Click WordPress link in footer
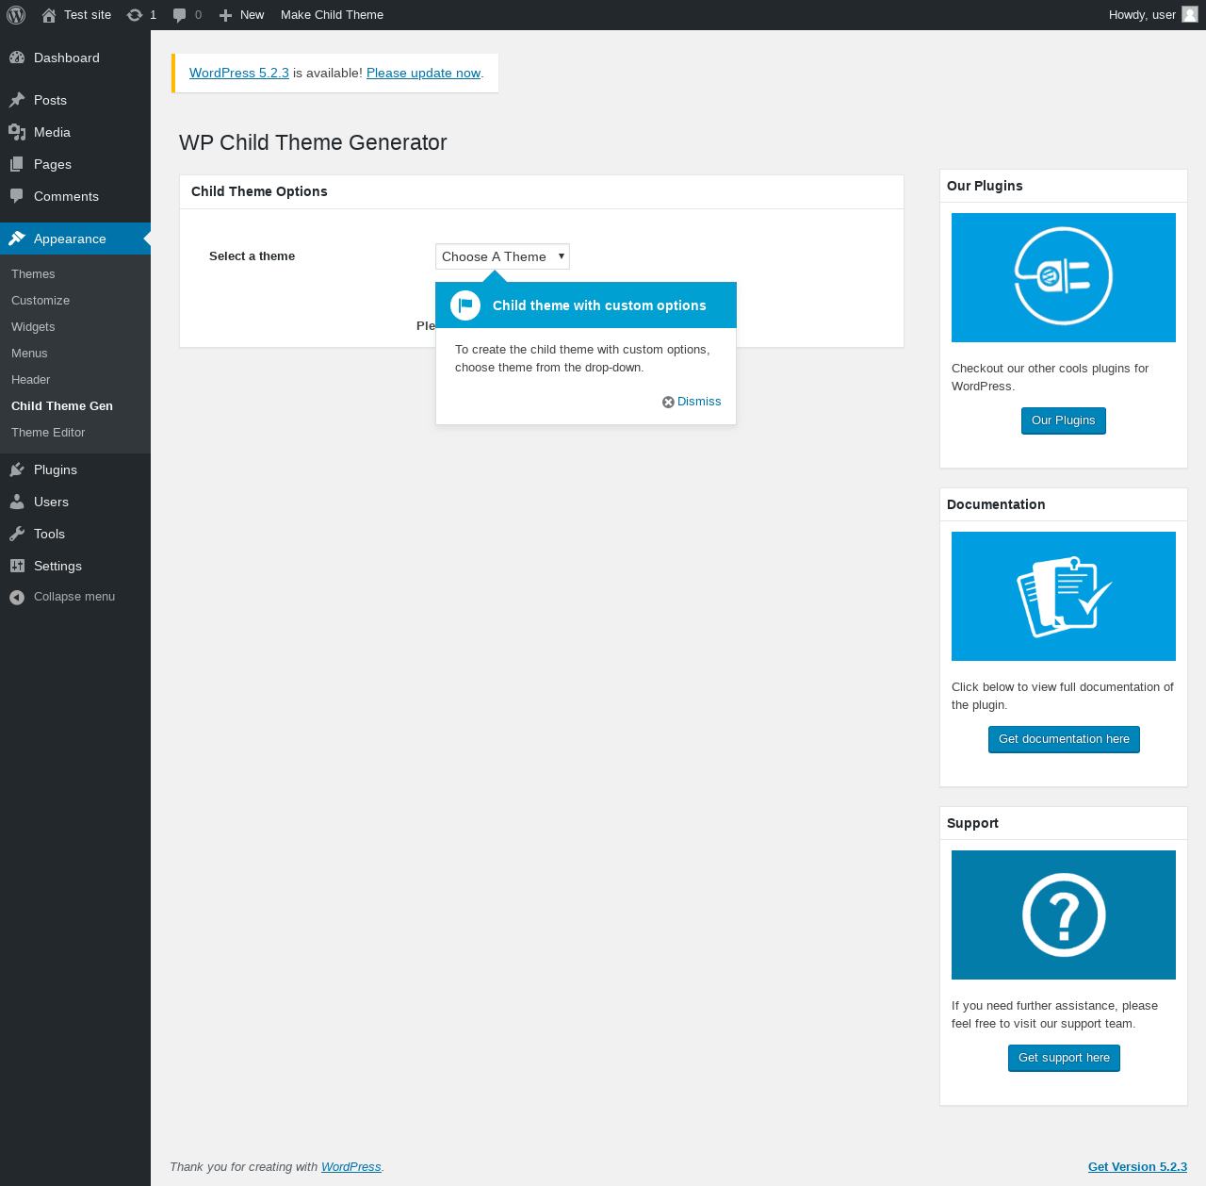 [x=350, y=1167]
